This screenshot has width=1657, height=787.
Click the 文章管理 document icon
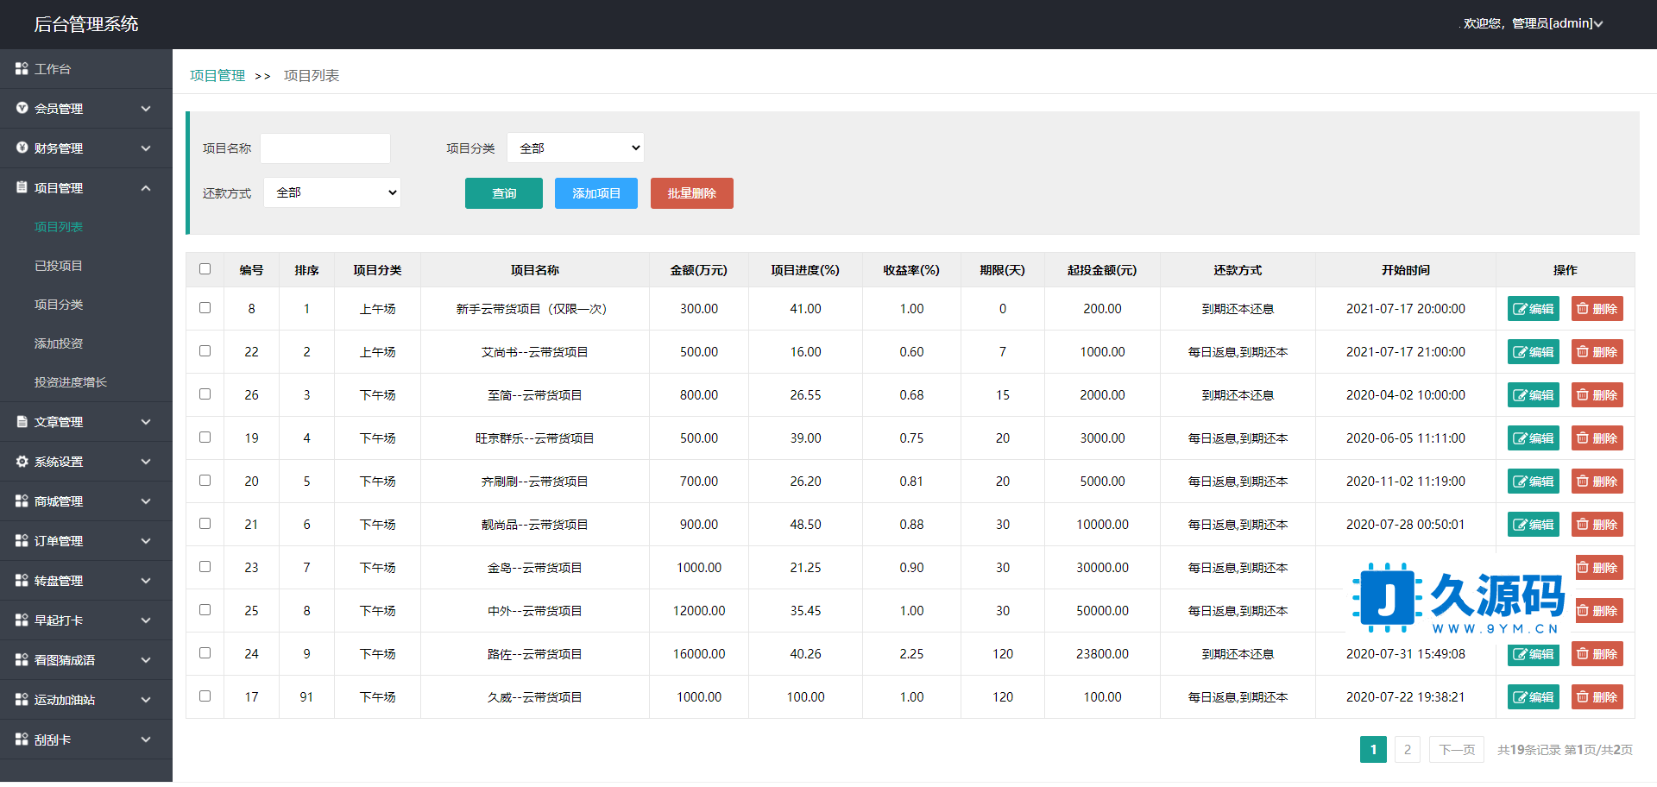(x=22, y=422)
